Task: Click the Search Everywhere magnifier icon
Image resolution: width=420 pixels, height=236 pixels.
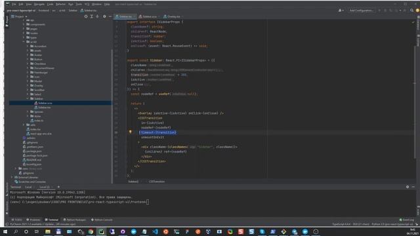Action: (x=411, y=10)
